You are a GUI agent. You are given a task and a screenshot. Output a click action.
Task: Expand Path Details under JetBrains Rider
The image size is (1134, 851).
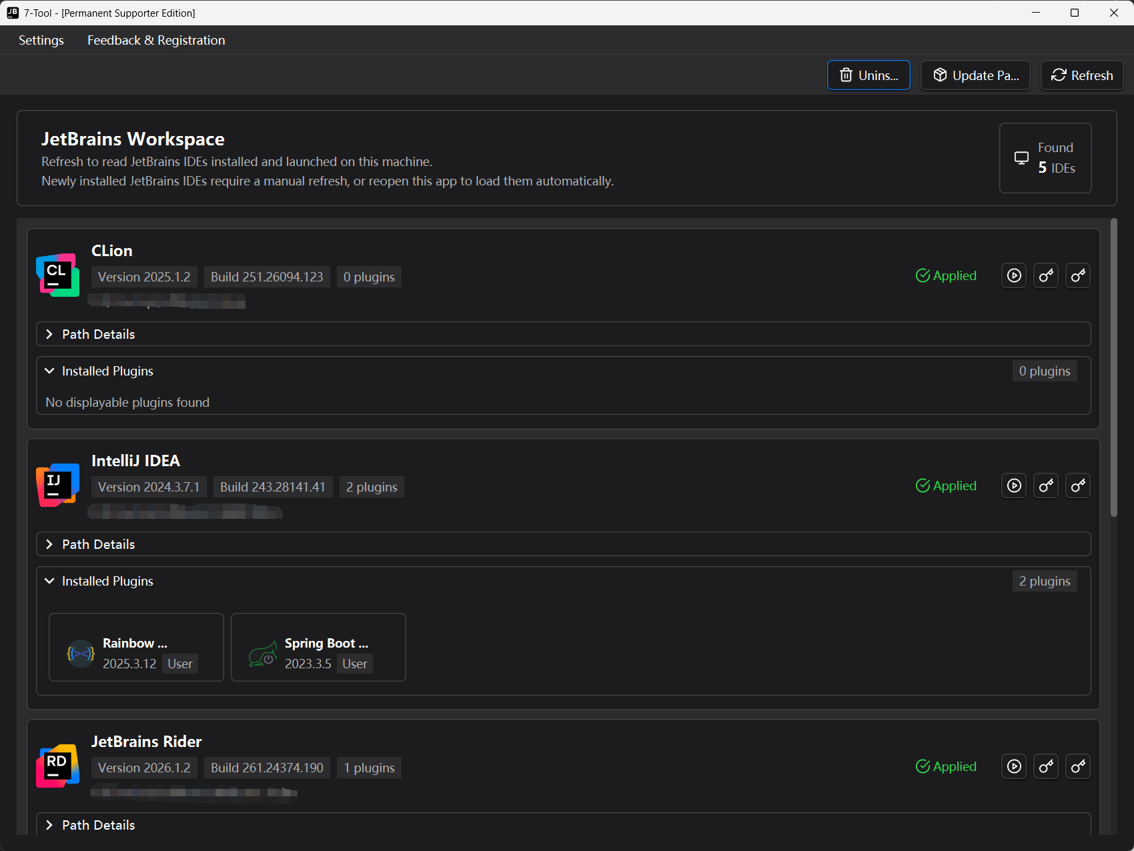point(563,825)
